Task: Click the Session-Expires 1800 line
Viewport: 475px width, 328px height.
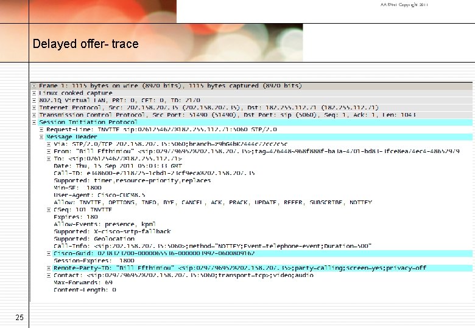Action: pos(94,261)
